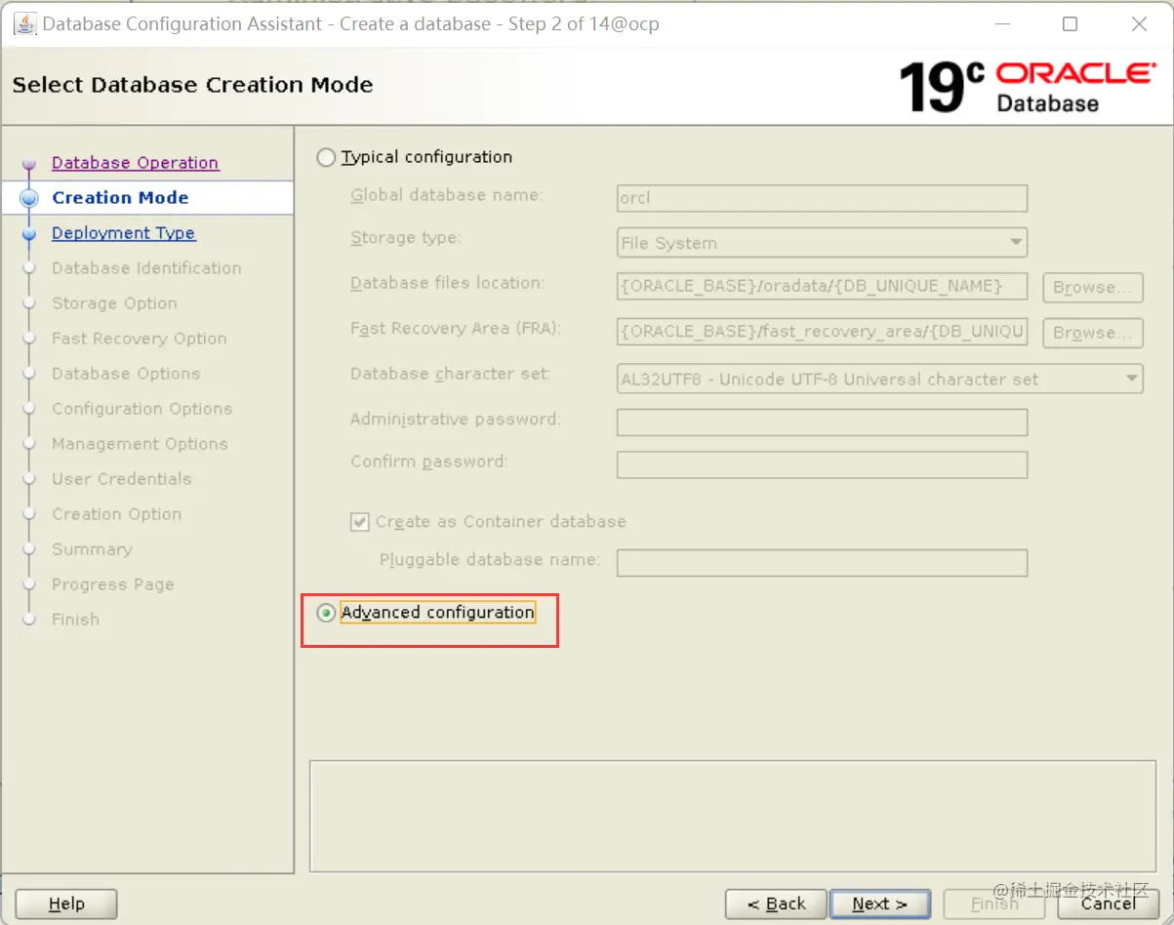Image resolution: width=1174 pixels, height=925 pixels.
Task: Click the Cancel button
Action: click(1108, 905)
